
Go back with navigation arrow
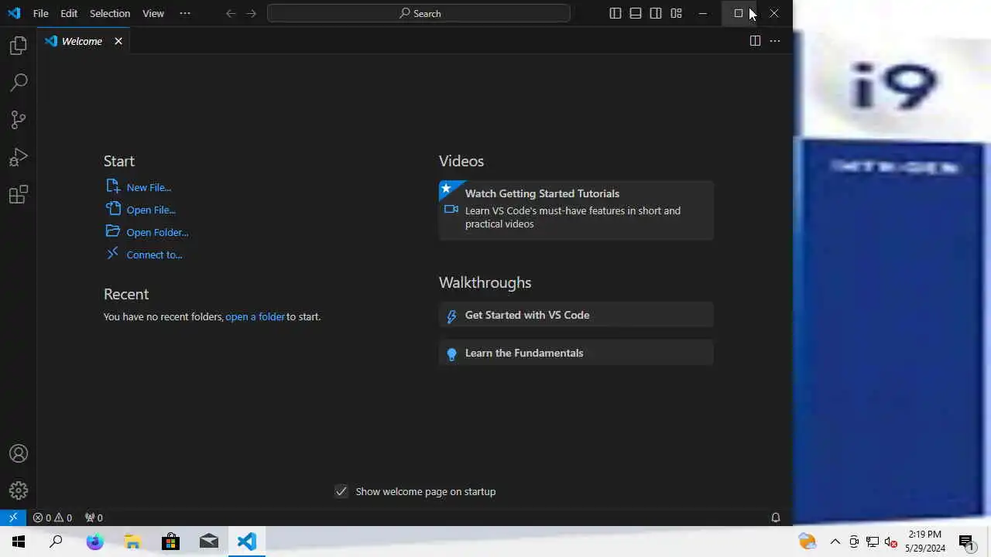tap(231, 13)
